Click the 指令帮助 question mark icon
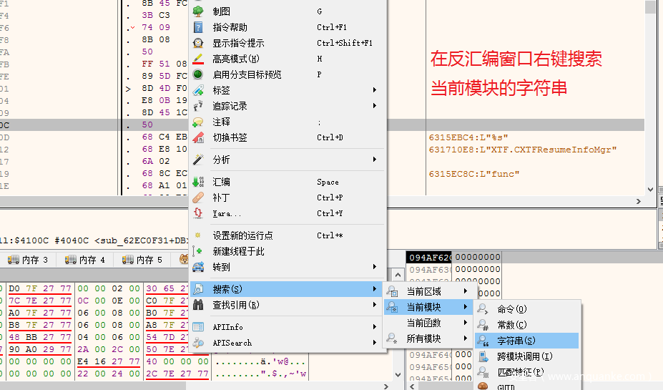 click(x=198, y=27)
